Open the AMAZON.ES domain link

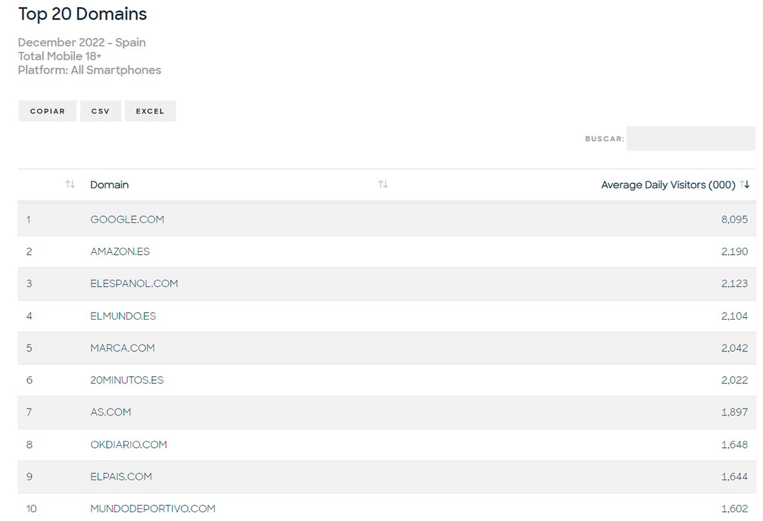120,252
